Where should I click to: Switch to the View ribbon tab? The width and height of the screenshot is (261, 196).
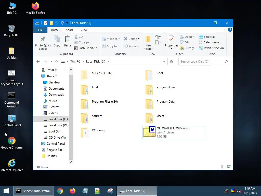tap(84, 30)
